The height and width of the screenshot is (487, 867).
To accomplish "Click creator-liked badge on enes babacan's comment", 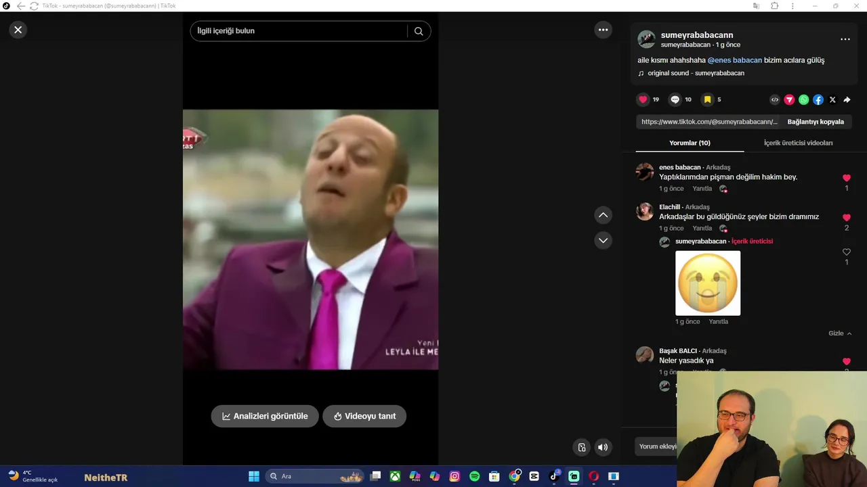I will [x=723, y=189].
